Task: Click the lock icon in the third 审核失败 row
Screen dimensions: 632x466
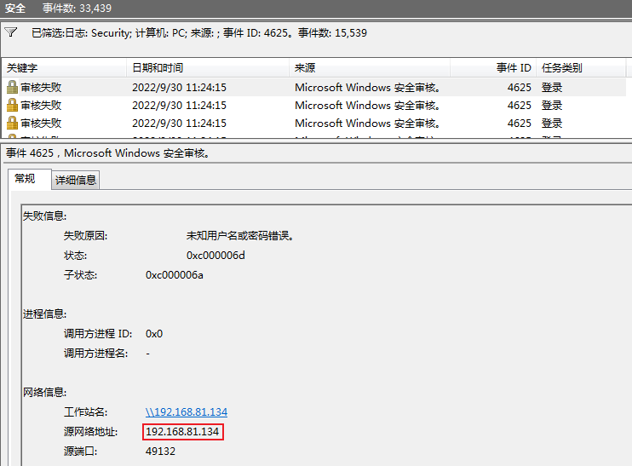Action: pyautogui.click(x=12, y=123)
